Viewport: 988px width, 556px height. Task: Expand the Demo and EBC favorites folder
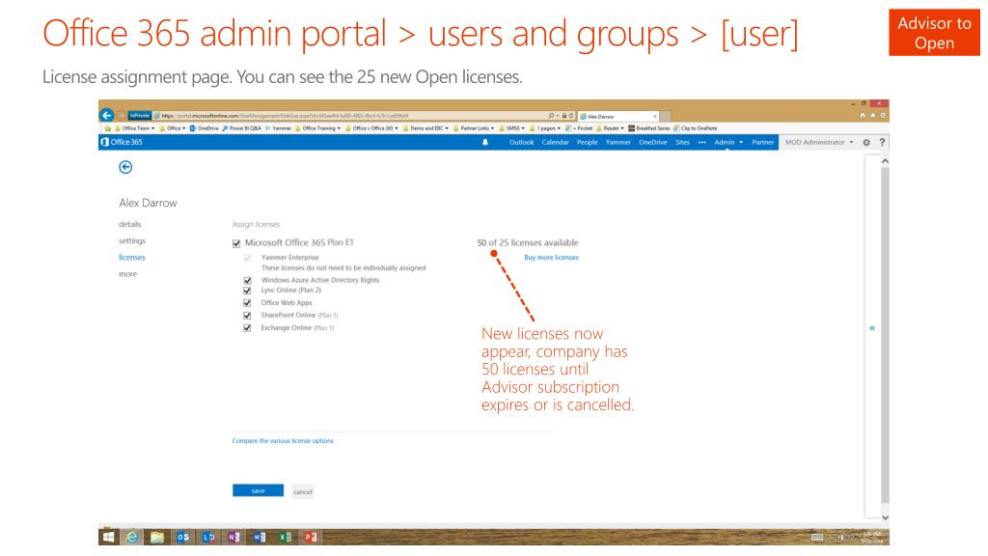pos(425,128)
